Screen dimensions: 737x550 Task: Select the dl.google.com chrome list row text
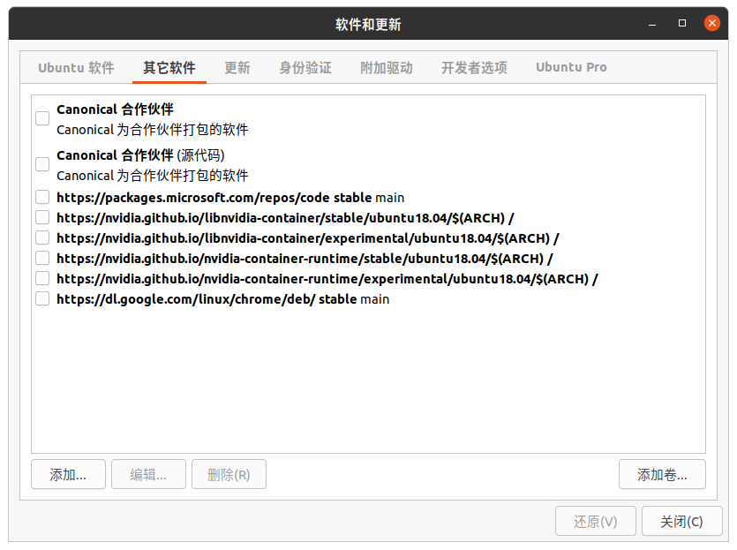pyautogui.click(x=222, y=299)
